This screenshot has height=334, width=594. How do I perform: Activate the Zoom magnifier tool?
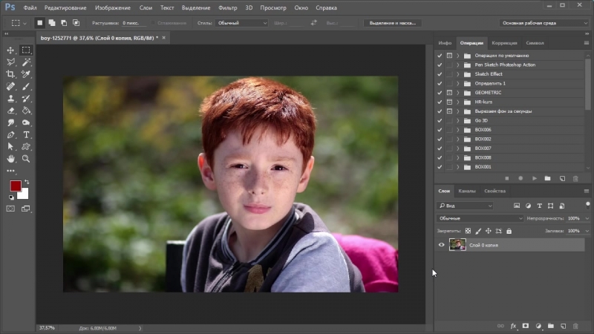point(26,159)
